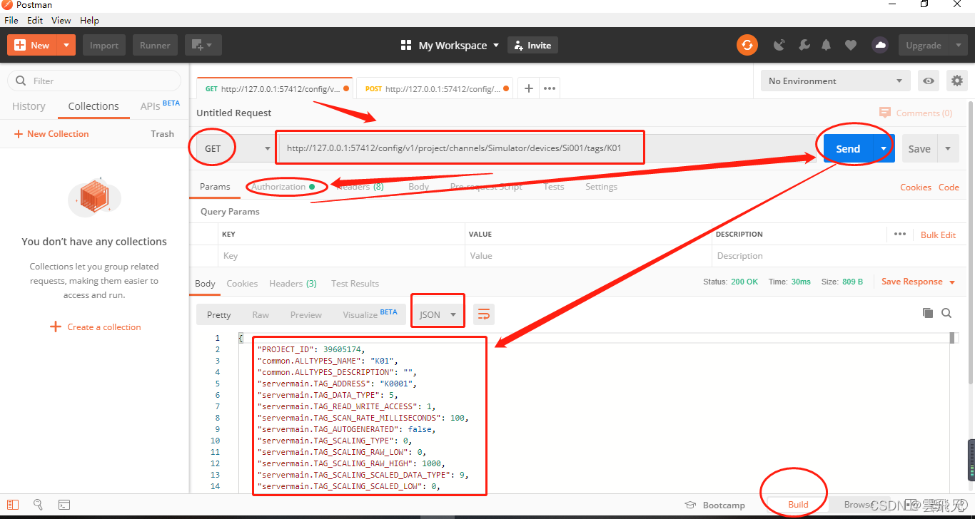Click the Cookies link

coord(915,187)
